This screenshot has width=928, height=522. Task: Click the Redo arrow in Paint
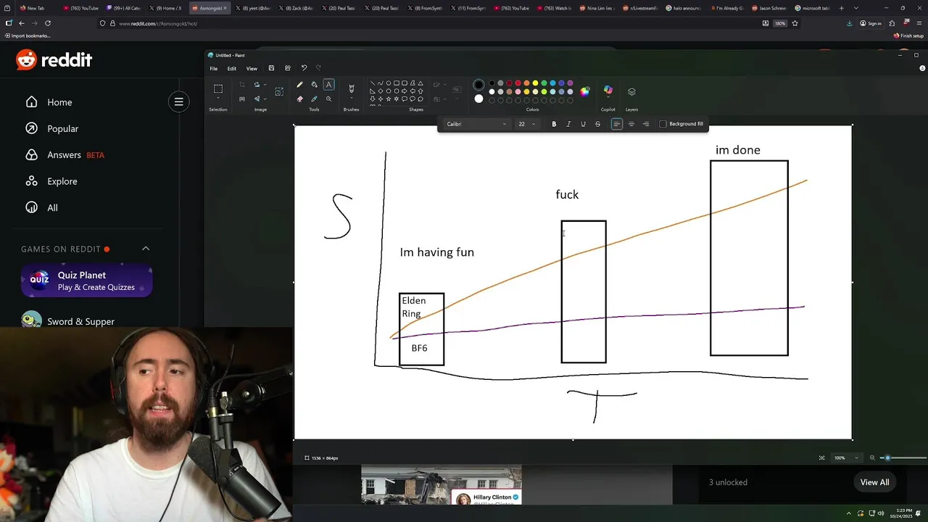click(x=318, y=68)
